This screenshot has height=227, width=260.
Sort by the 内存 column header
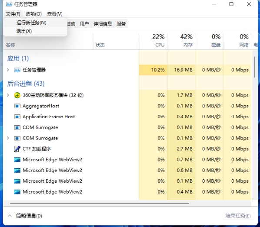(181, 41)
